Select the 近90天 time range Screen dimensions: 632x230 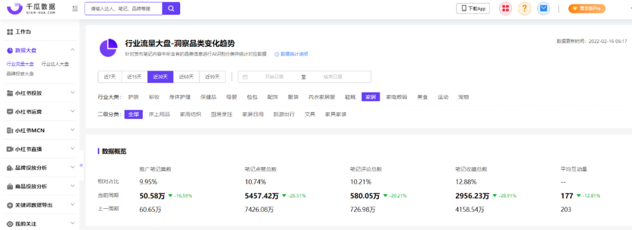click(212, 77)
